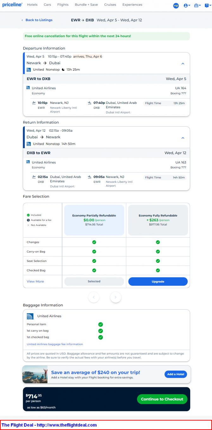Click the Included legend checkmark icon

[28, 215]
